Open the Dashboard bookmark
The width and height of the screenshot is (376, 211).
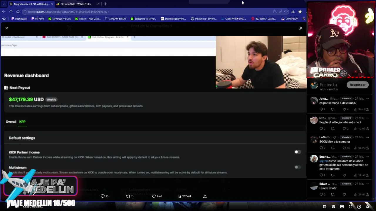pos(19,19)
